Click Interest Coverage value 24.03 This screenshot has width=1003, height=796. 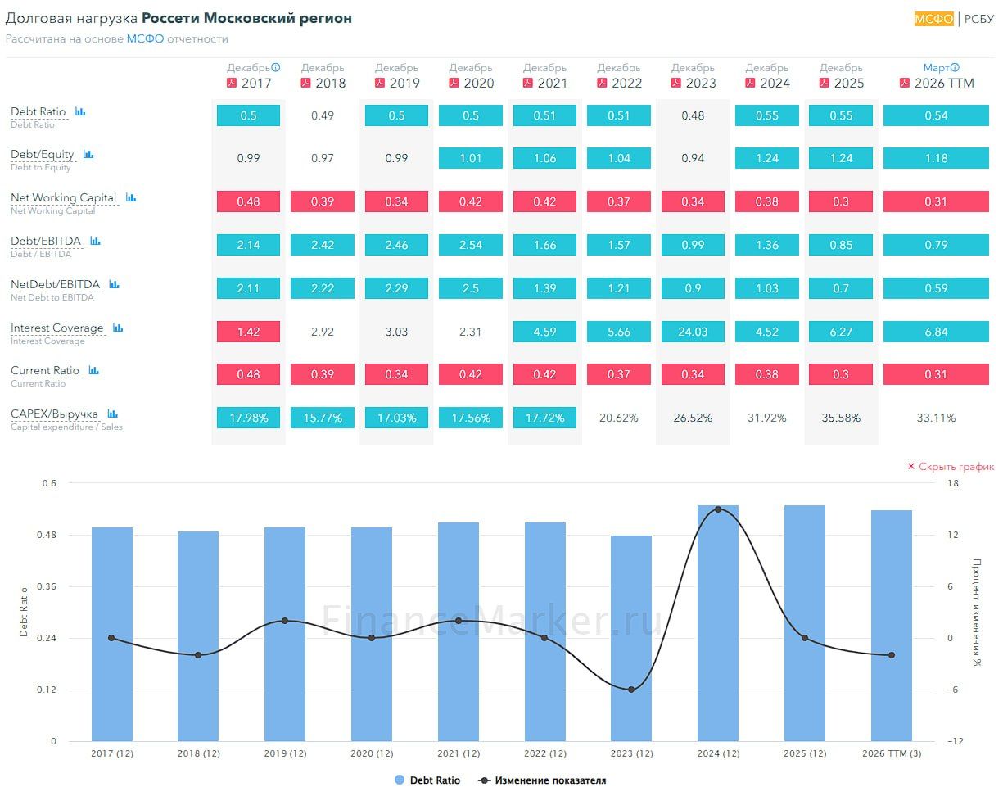point(693,332)
